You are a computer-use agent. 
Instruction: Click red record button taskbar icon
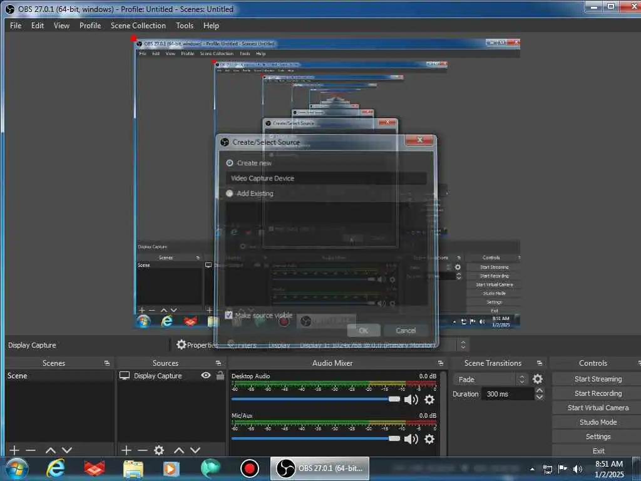(x=249, y=468)
